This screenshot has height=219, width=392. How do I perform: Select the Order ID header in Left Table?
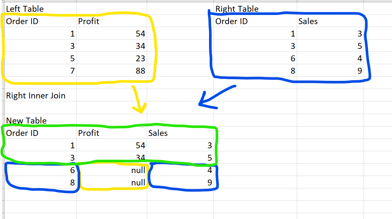click(22, 22)
